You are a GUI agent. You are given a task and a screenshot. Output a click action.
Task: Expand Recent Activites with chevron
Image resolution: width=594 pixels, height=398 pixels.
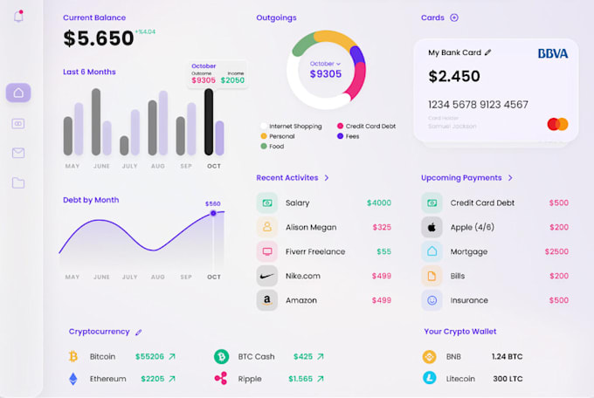click(327, 177)
